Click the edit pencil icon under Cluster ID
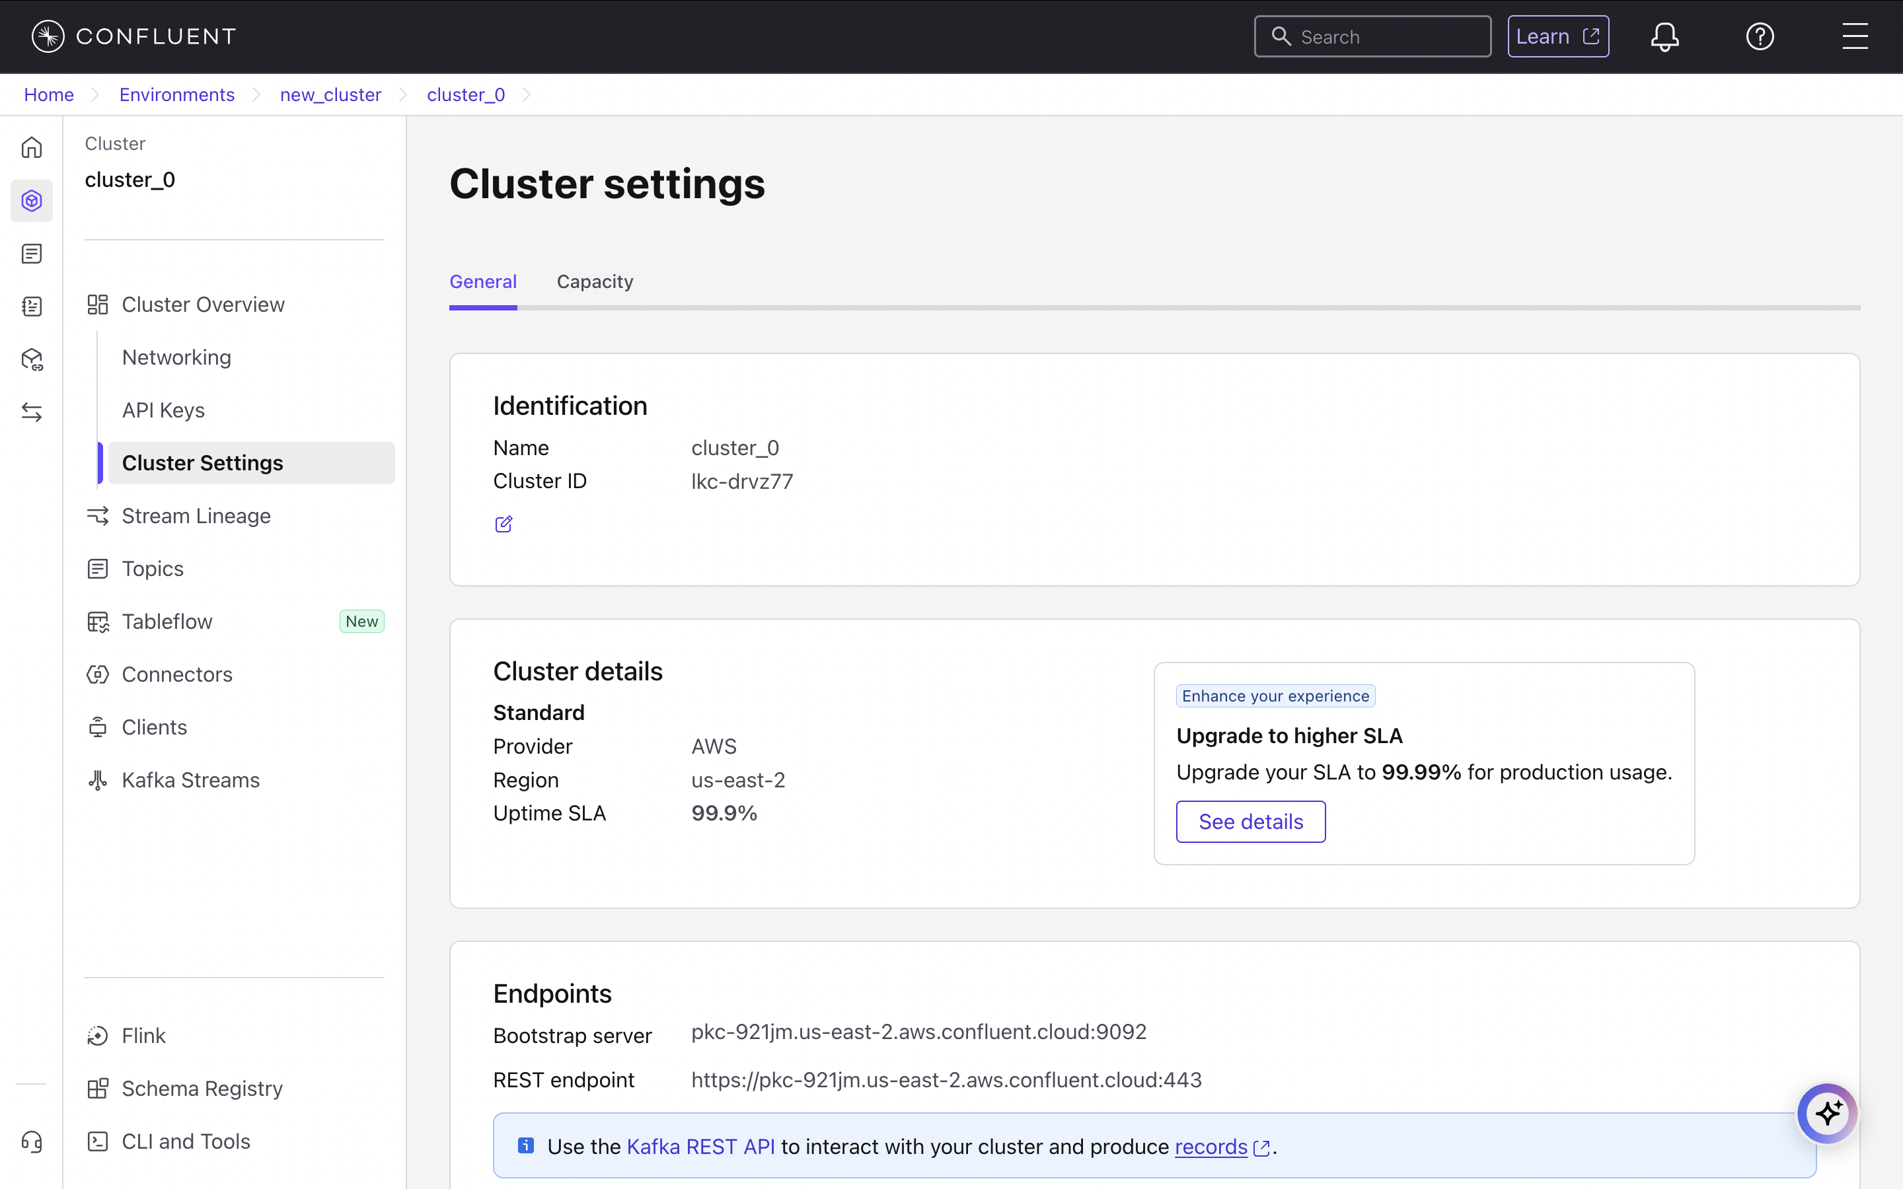1903x1189 pixels. click(504, 524)
